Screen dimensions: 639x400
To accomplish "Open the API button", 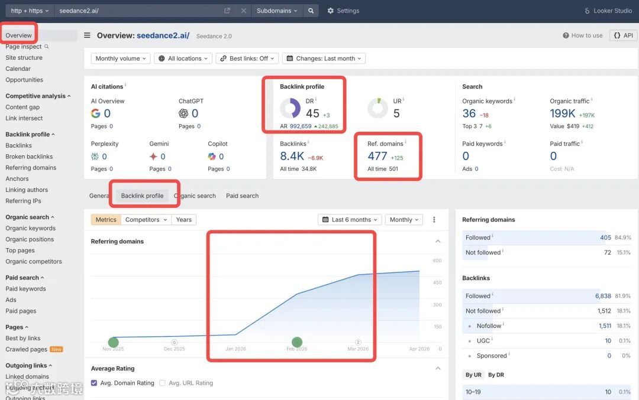I will coord(624,35).
